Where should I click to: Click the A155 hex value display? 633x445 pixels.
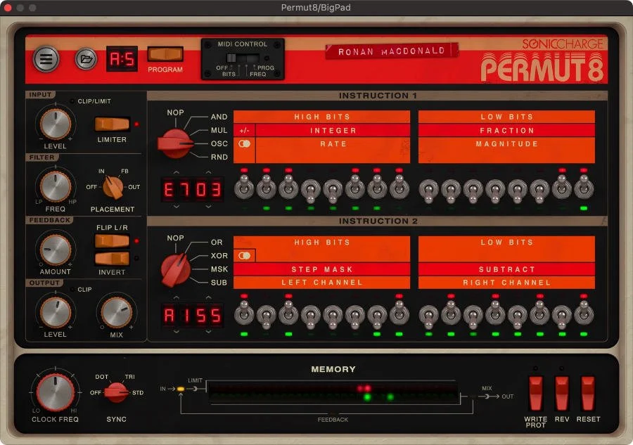(193, 315)
